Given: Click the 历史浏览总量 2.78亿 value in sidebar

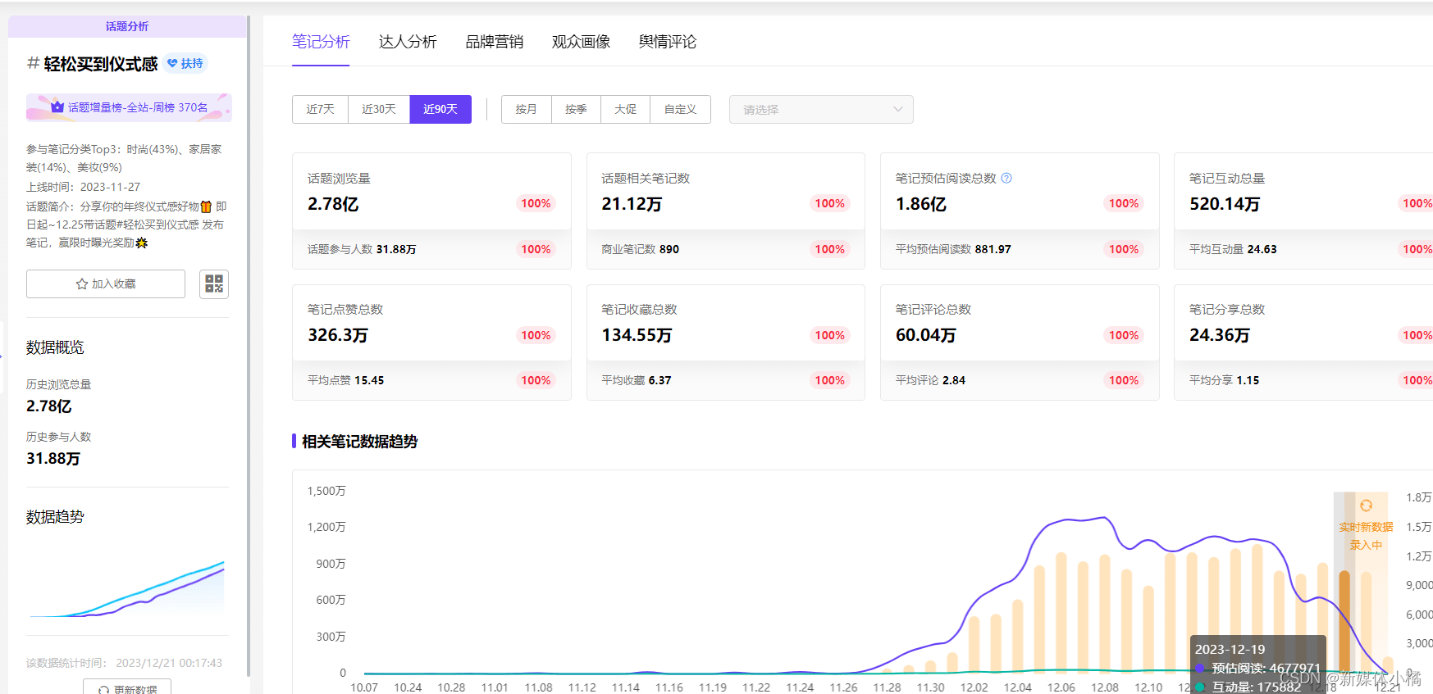Looking at the screenshot, I should click(x=49, y=406).
